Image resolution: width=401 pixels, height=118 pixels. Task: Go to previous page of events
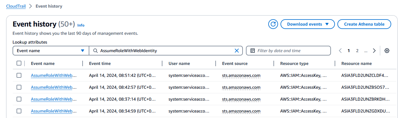point(340,51)
